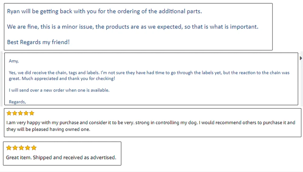Click the second star above "Great item" review
Image resolution: width=303 pixels, height=172 pixels.
[15, 148]
